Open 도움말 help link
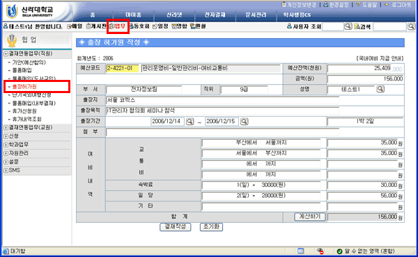The image size is (418, 257). click(366, 5)
